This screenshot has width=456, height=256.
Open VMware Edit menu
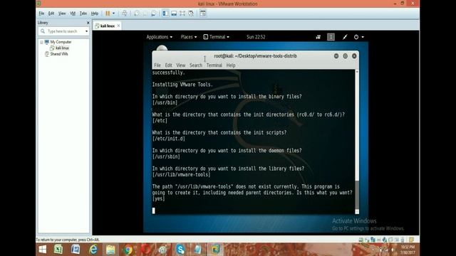(x=51, y=14)
